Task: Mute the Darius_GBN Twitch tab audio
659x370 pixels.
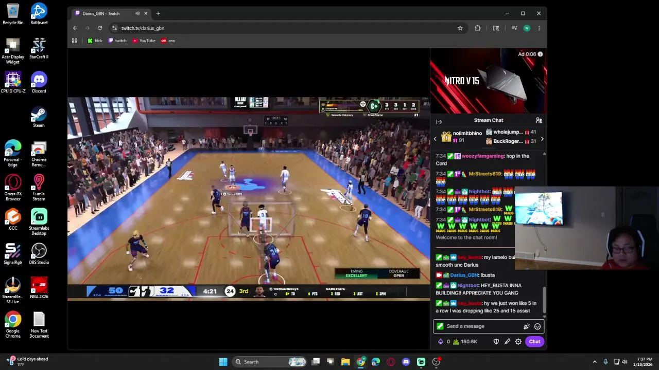Action: click(137, 13)
